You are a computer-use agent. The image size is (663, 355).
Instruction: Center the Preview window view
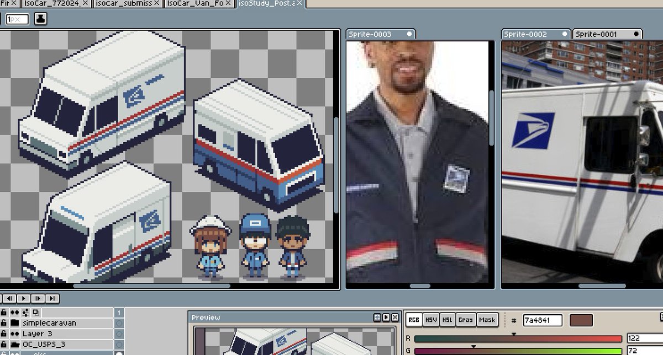click(x=377, y=318)
